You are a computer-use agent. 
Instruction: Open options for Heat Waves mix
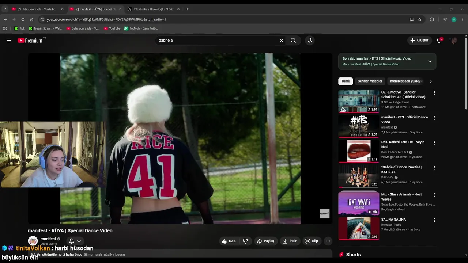point(434,195)
